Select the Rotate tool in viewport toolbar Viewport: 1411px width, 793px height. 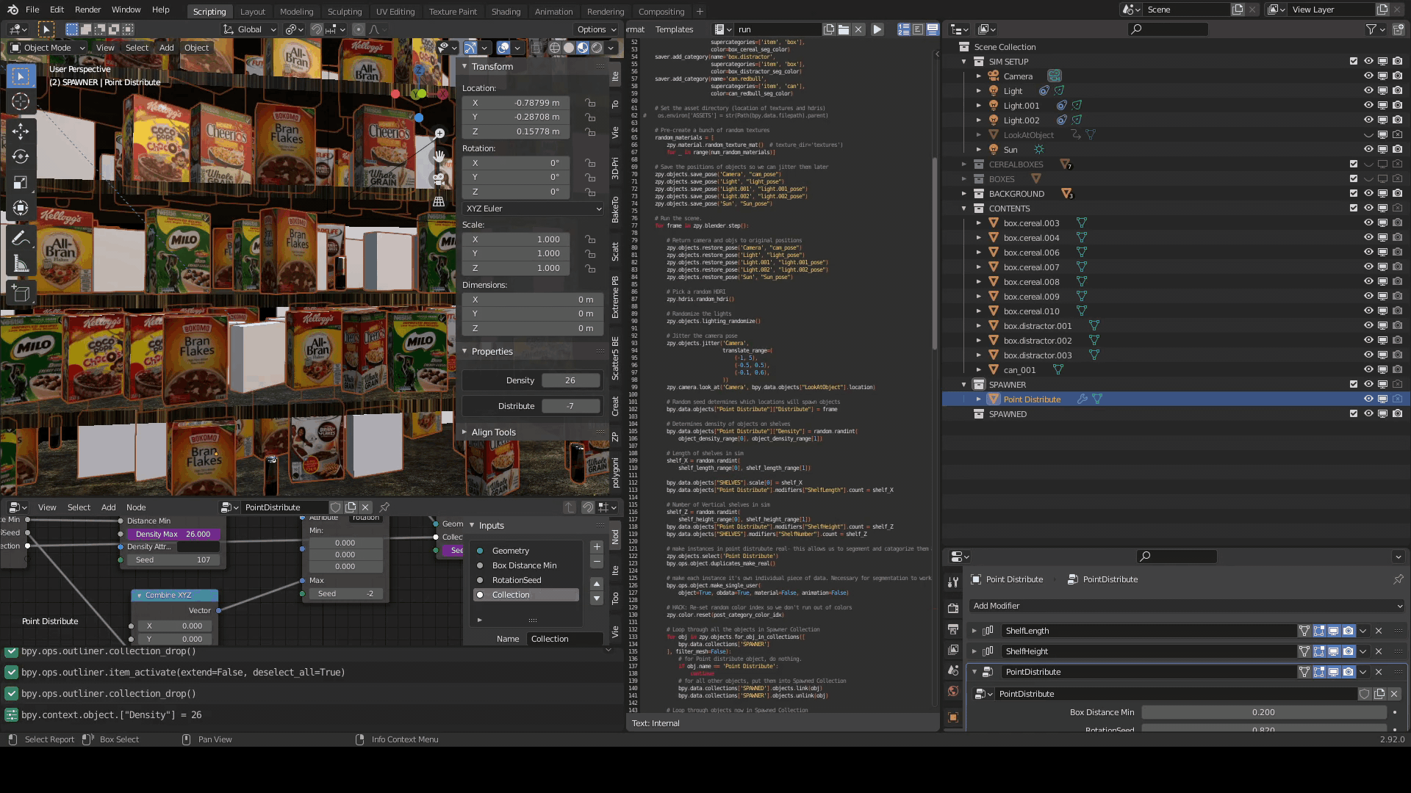[21, 156]
